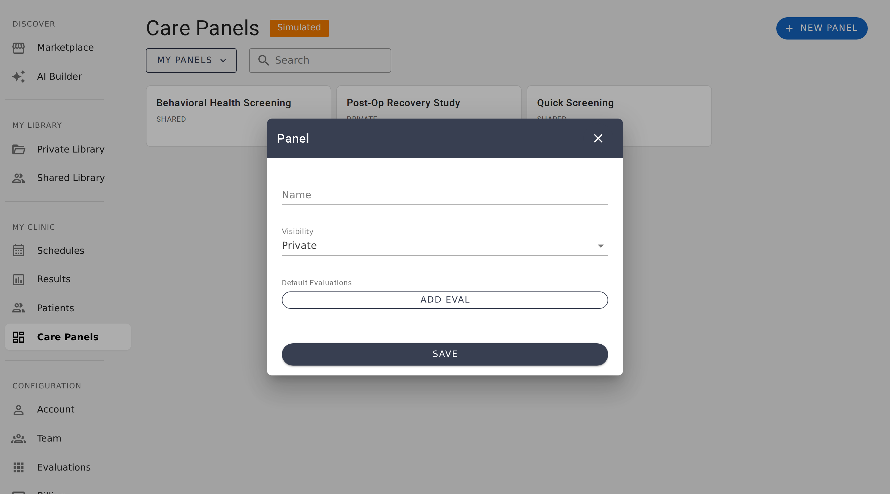890x494 pixels.
Task: Select the AI Builder sidebar icon
Action: [x=19, y=76]
